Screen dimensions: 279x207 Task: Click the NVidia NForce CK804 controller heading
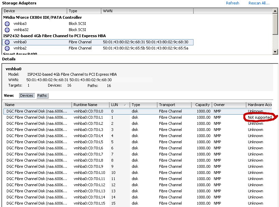42,17
